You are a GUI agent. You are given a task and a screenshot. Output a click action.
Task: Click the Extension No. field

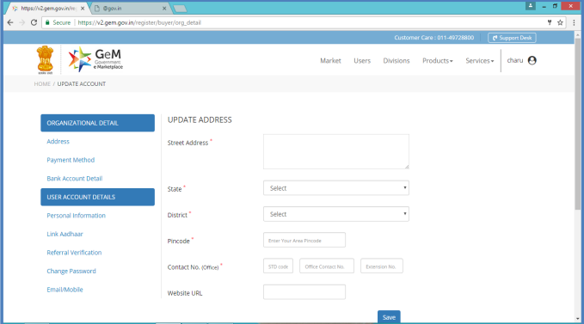[382, 266]
